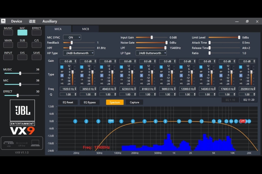Set band 12 type to BP
Screen dimensions: 262x174
point(82,71)
